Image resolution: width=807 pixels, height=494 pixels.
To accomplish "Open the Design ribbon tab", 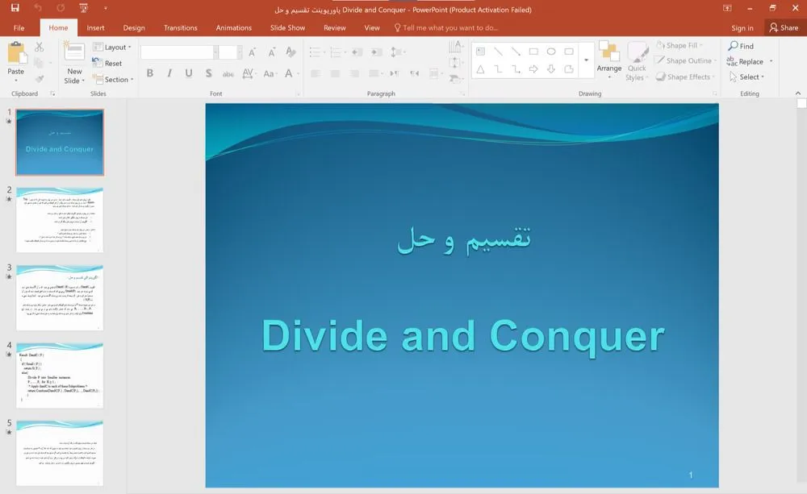I will (x=134, y=27).
